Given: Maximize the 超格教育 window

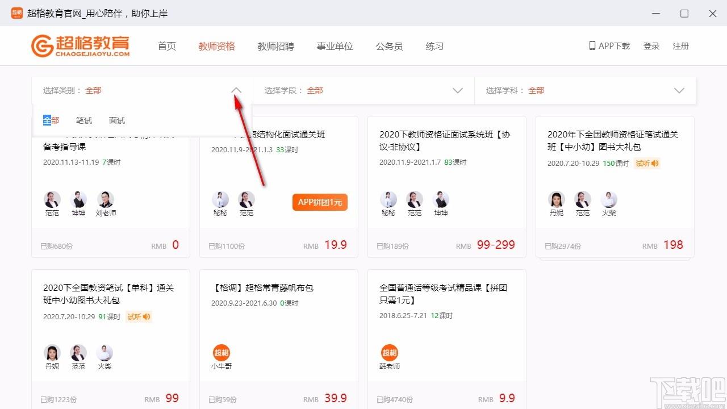Looking at the screenshot, I should (x=684, y=14).
